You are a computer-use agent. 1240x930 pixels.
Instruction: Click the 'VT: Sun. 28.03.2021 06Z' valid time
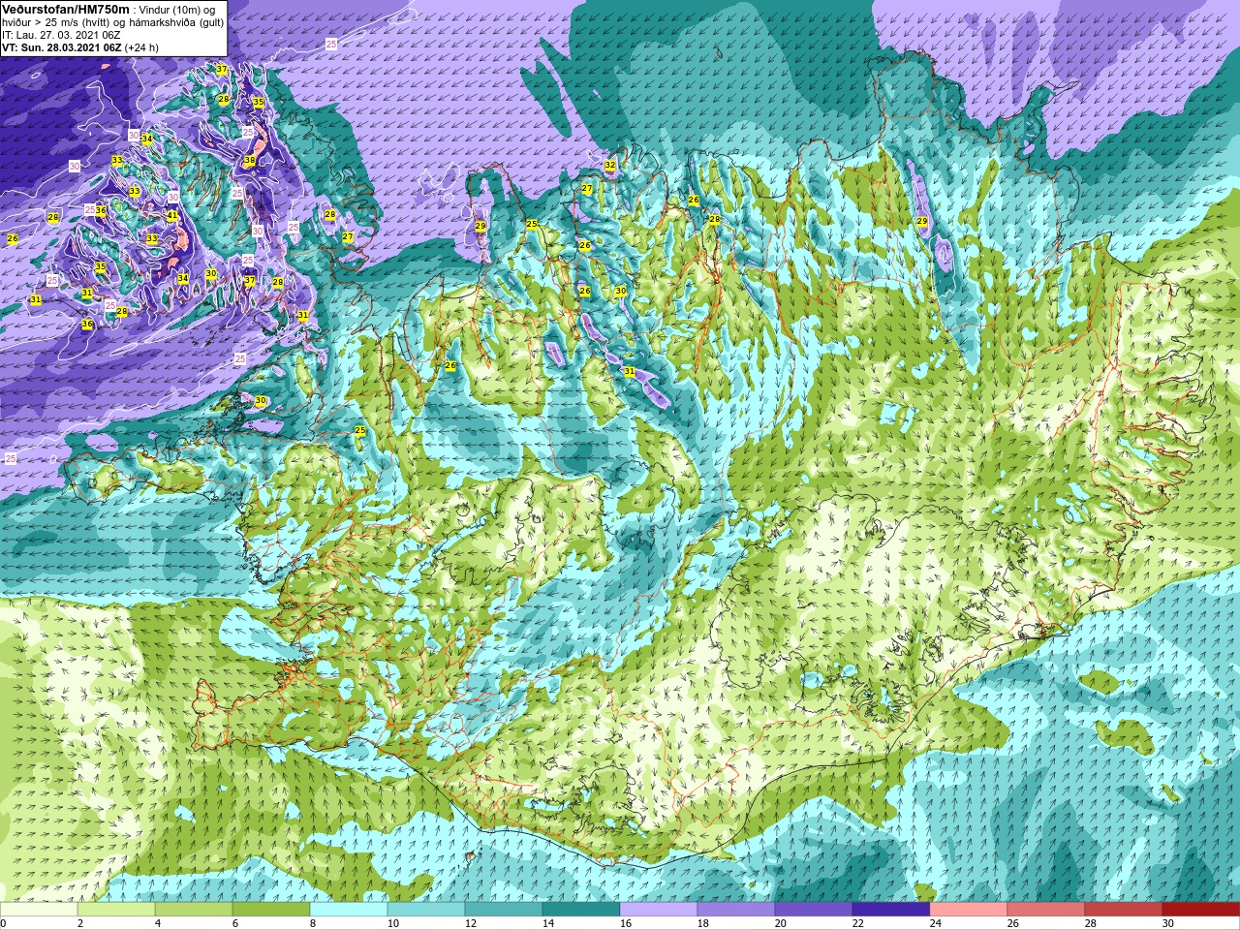(61, 47)
